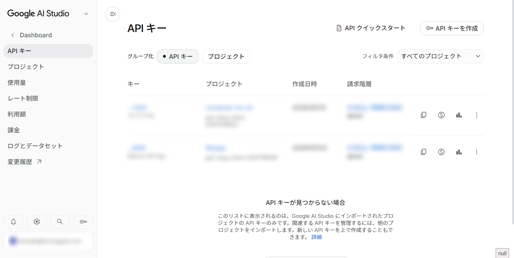Click the back chevron beside Dashboard

[x=13, y=35]
